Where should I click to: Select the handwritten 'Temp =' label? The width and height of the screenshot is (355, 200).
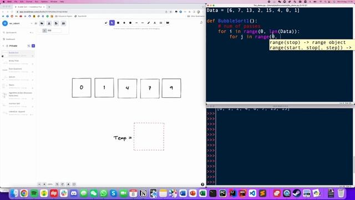[123, 138]
